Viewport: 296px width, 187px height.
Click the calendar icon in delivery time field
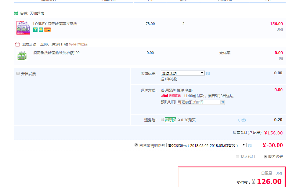point(222,102)
